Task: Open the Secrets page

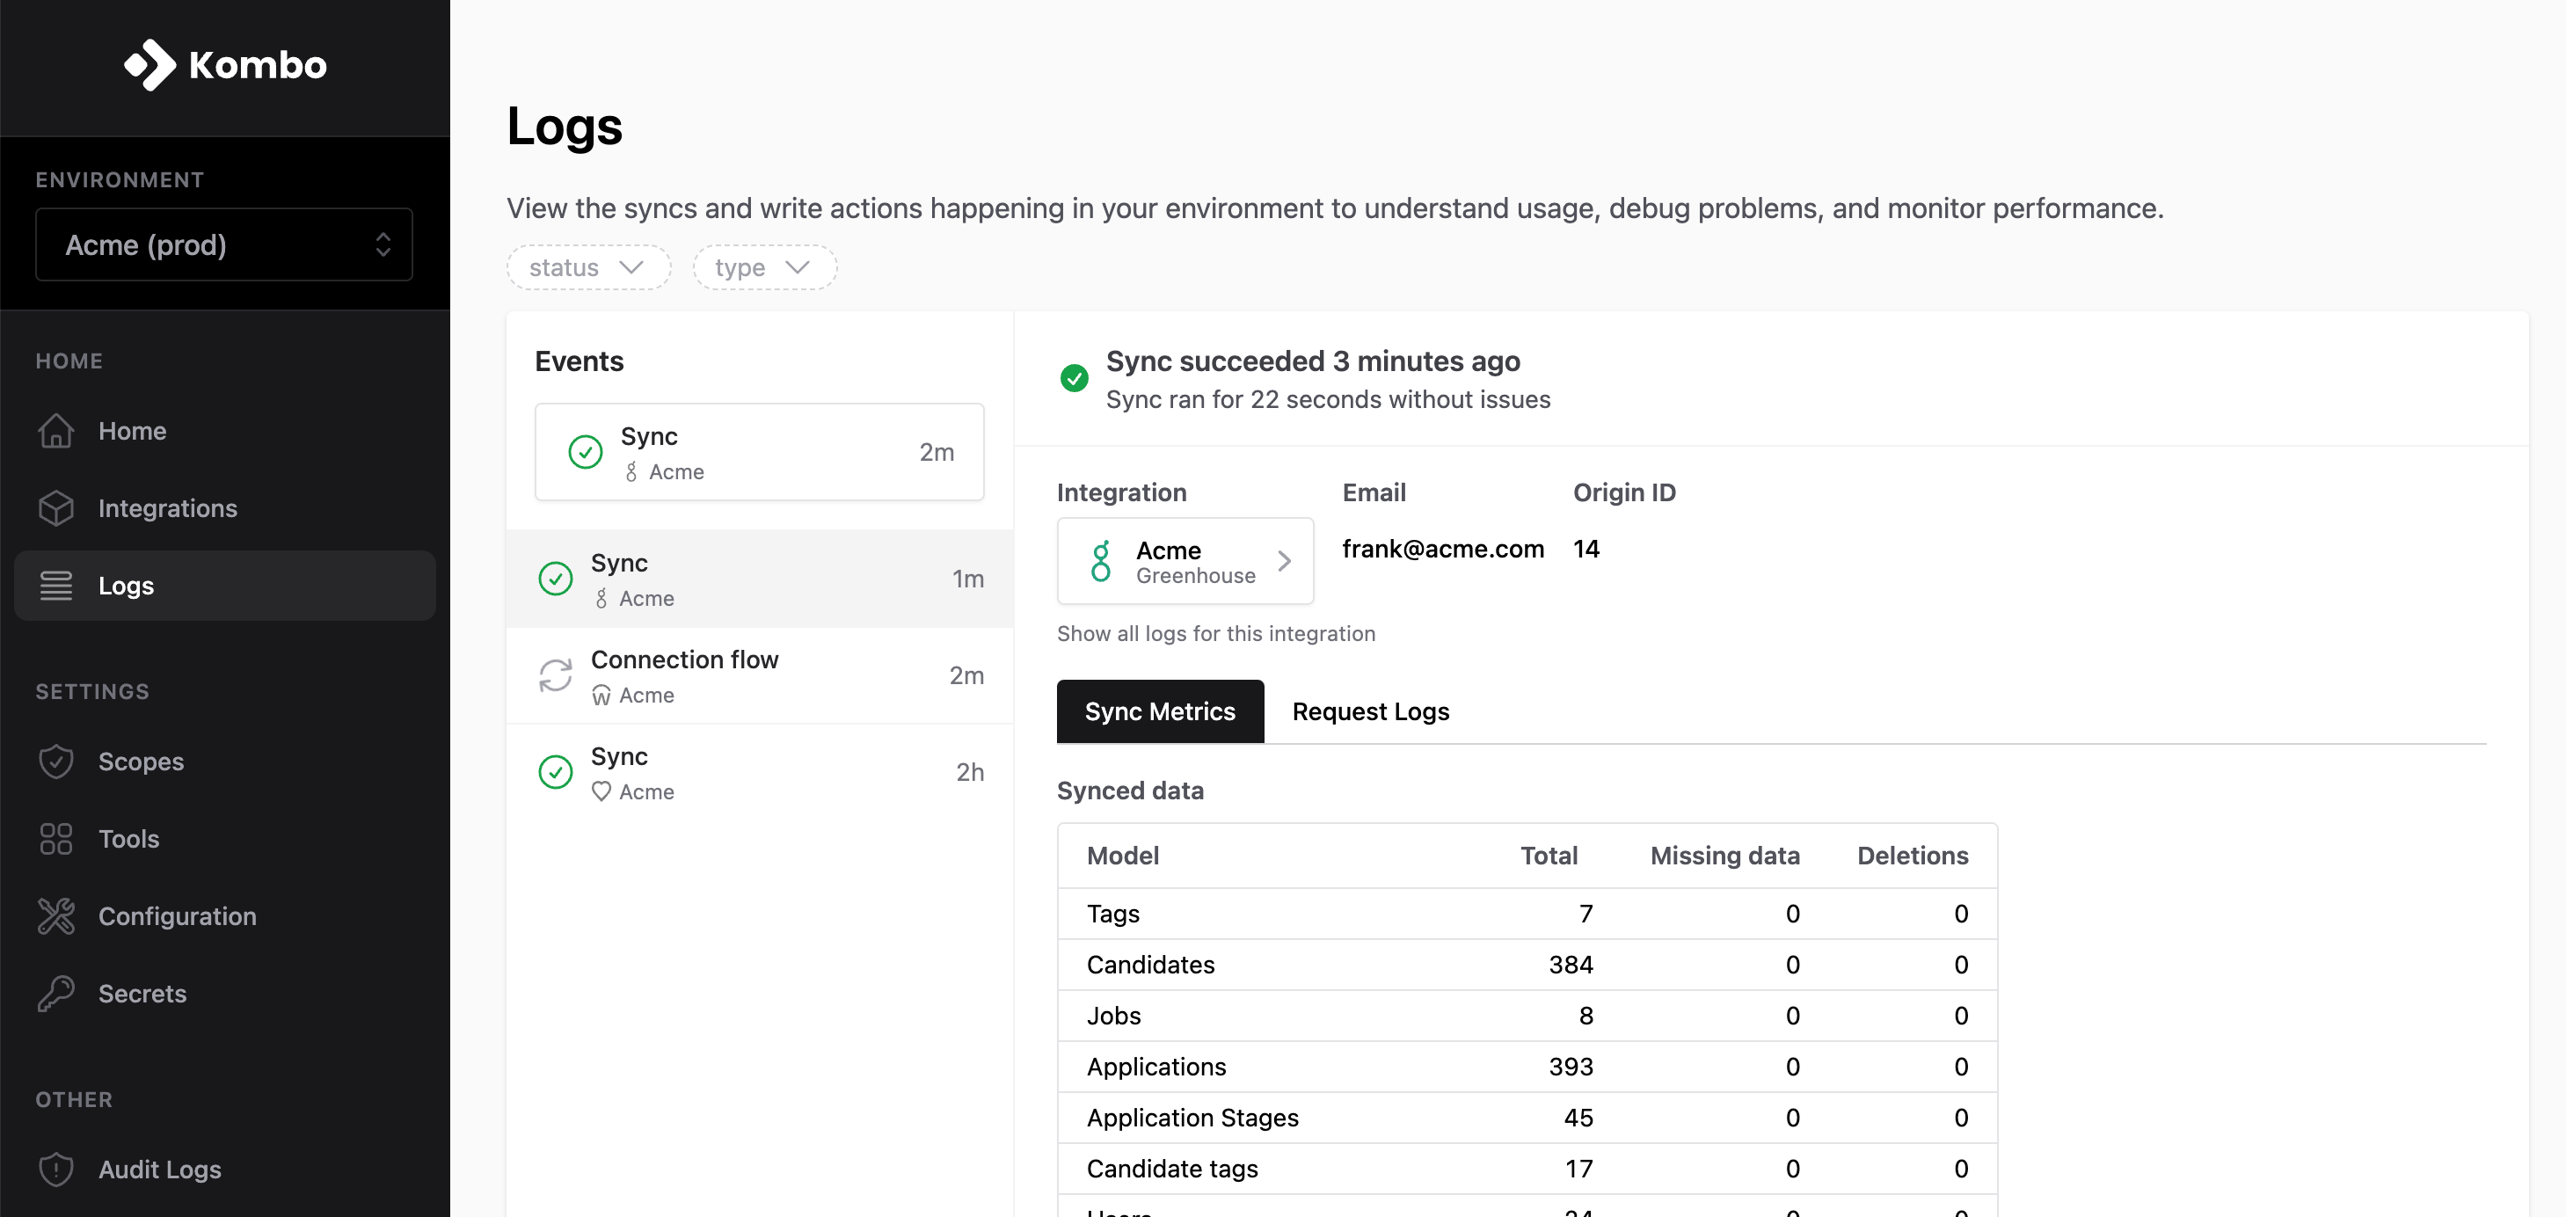Action: pyautogui.click(x=224, y=994)
